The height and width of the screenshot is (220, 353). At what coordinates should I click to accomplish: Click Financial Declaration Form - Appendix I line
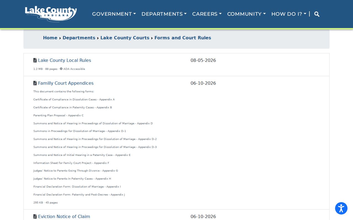pos(77,186)
